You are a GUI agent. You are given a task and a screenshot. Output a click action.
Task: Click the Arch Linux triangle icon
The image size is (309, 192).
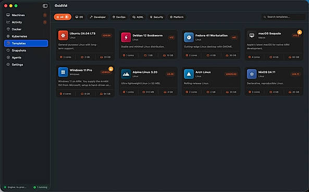point(189,74)
